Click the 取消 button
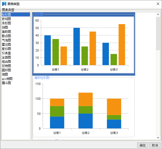 coord(155,145)
